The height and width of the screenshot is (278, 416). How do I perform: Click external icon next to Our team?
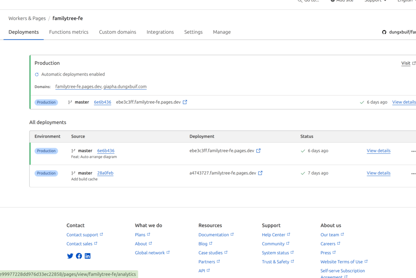coord(342,235)
